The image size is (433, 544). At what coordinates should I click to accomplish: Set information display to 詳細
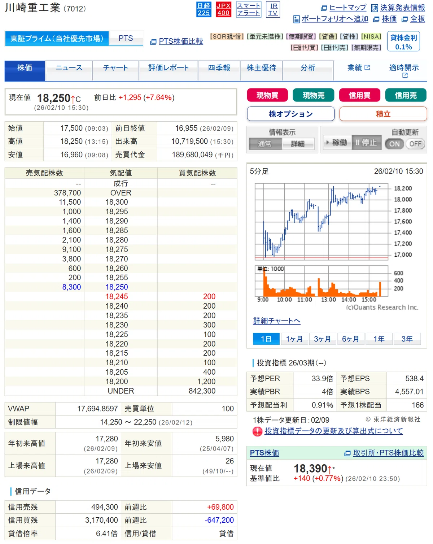[298, 144]
